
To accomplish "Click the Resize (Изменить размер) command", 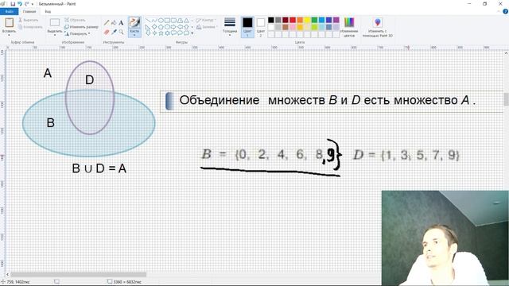I will click(81, 27).
